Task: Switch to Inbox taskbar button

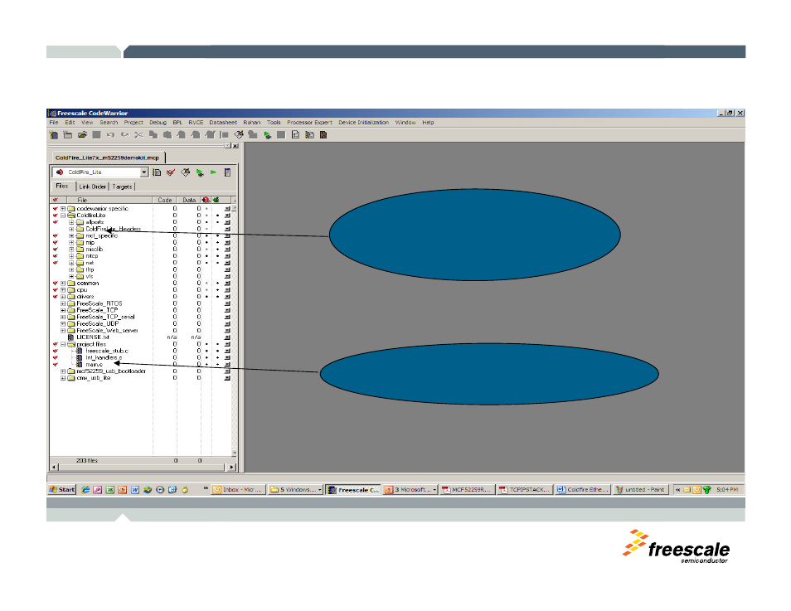Action: pyautogui.click(x=237, y=489)
